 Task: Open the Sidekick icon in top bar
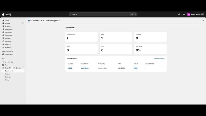[x=179, y=14]
